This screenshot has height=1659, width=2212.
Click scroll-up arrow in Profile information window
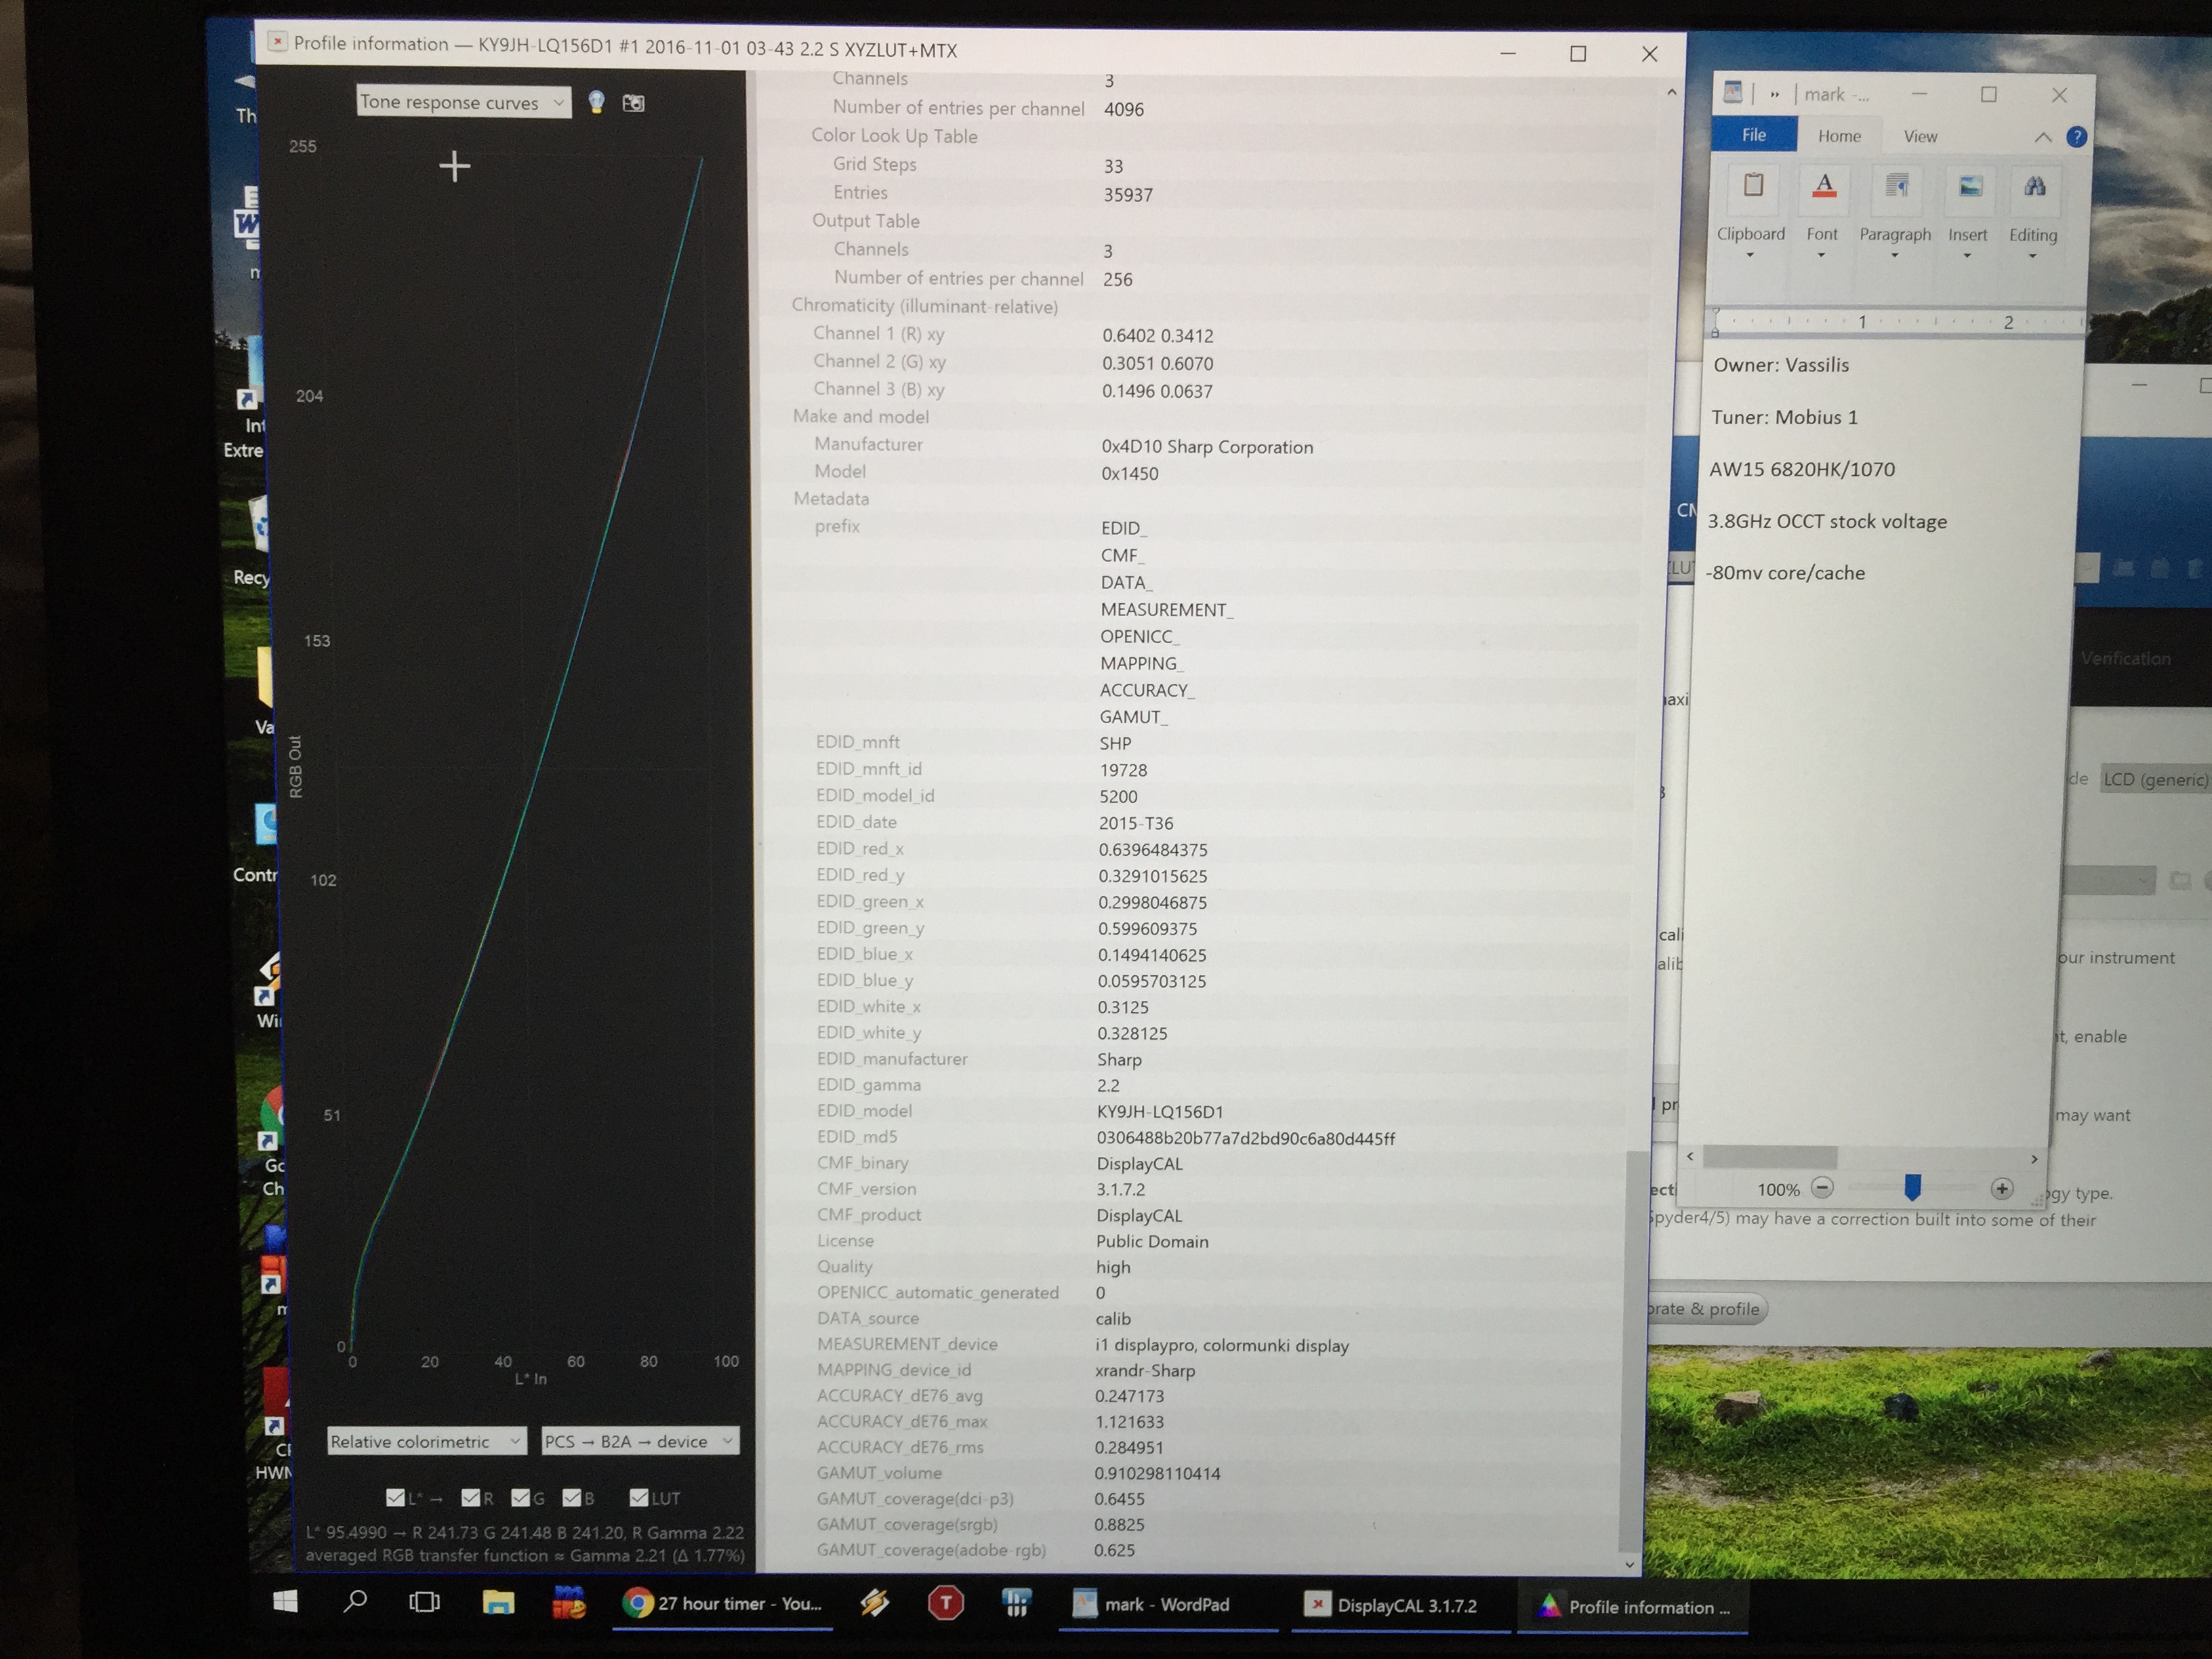(x=1671, y=93)
